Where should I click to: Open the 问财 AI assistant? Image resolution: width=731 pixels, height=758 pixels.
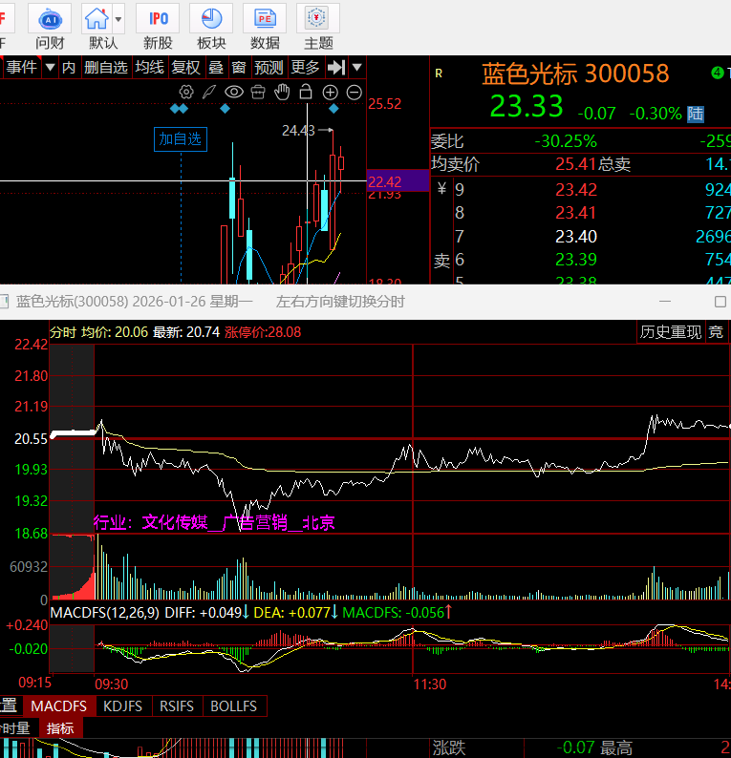50,27
